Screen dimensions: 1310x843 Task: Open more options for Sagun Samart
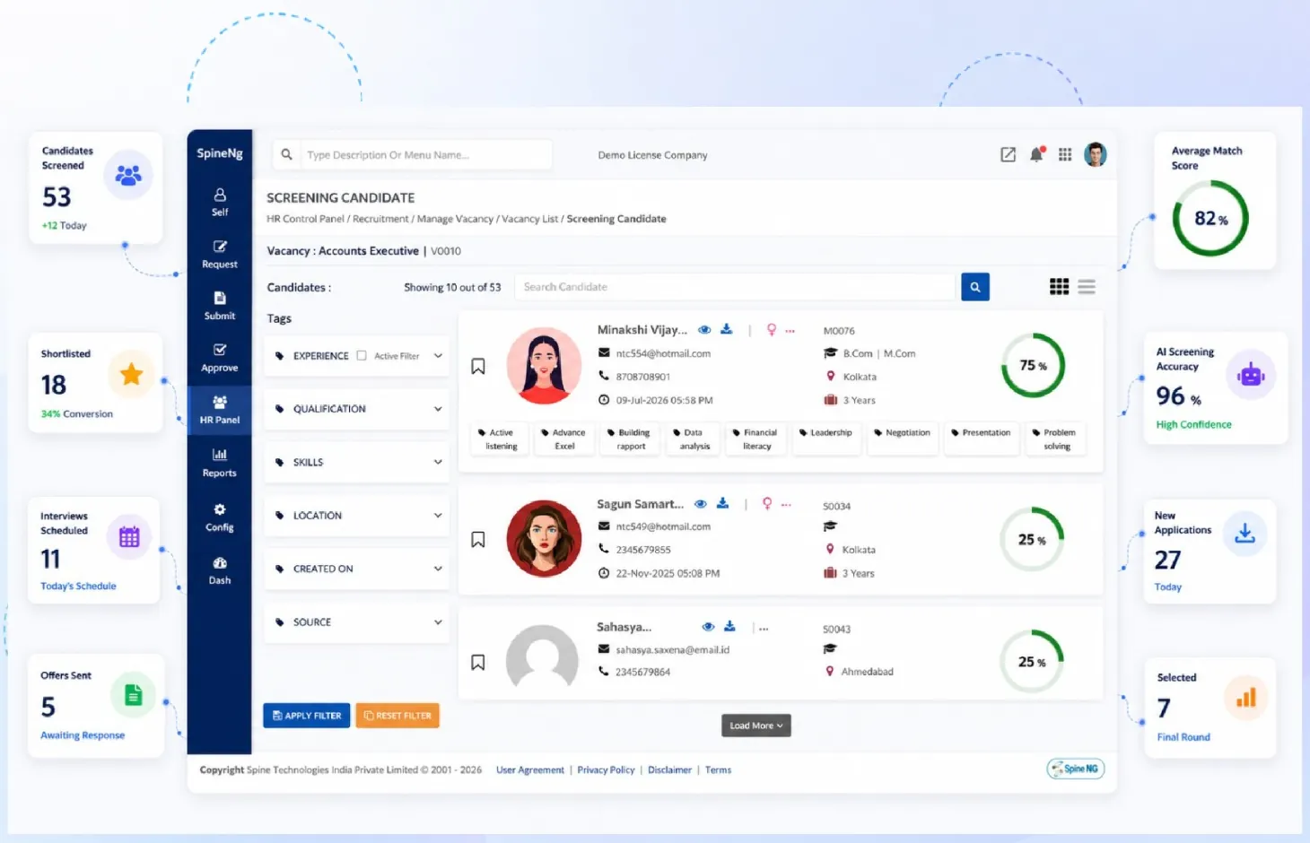click(786, 504)
